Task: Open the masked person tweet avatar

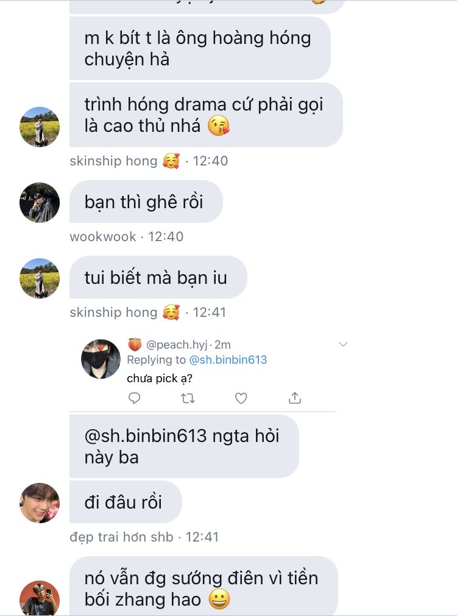Action: tap(101, 359)
